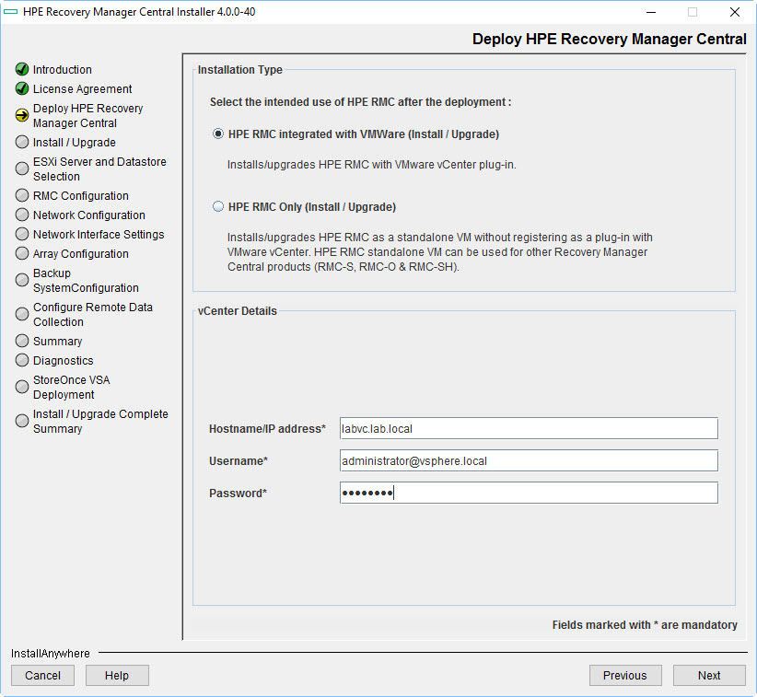Click the step indicator beside Summary
Screen dimensions: 757x697
[x=21, y=341]
